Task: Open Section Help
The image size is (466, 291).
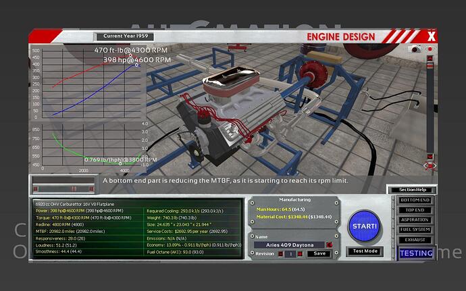Action: [412, 190]
